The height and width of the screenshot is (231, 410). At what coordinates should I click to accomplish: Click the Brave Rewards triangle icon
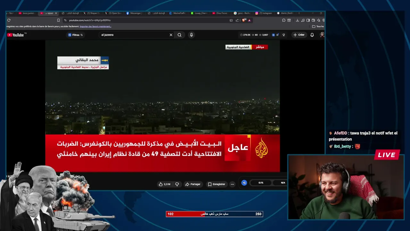(x=249, y=20)
